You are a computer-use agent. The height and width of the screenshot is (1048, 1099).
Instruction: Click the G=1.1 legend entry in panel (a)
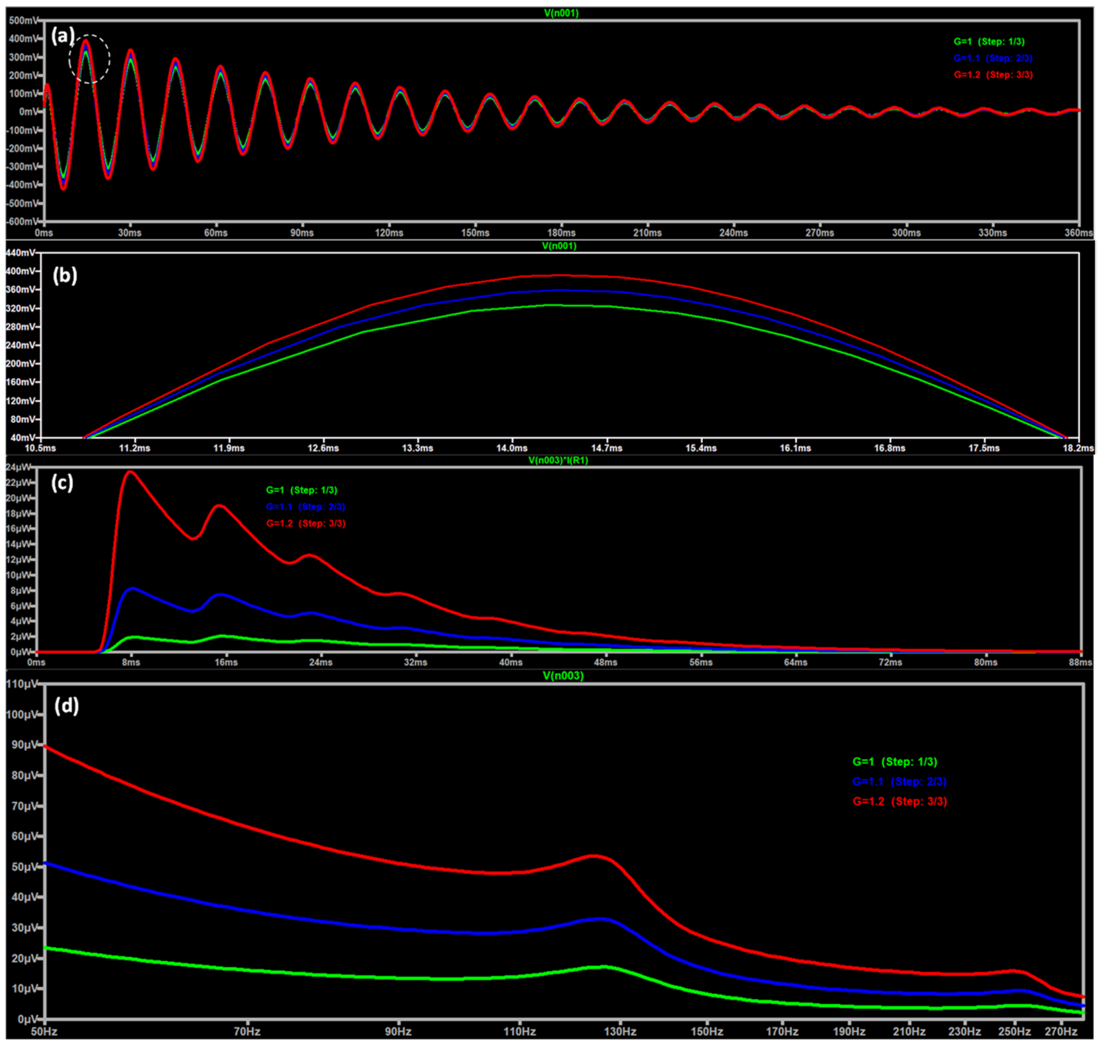pos(993,58)
